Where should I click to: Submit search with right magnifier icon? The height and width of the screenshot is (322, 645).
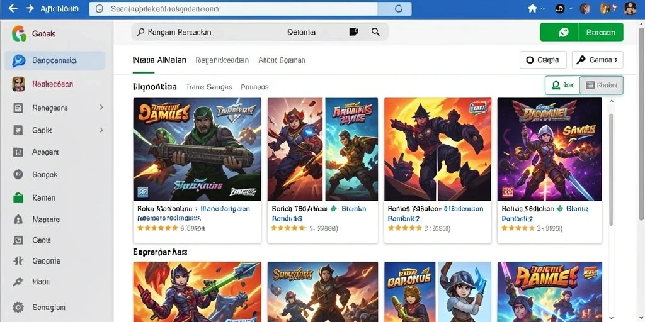tap(375, 31)
